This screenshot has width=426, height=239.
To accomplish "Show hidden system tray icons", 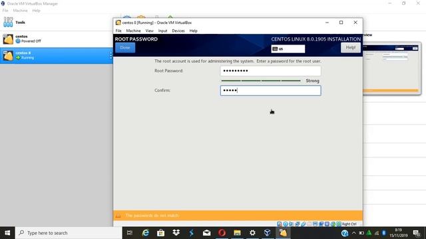I will (353, 233).
